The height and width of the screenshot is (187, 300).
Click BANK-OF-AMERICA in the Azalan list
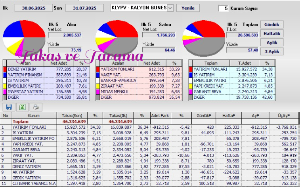[x=118, y=80]
